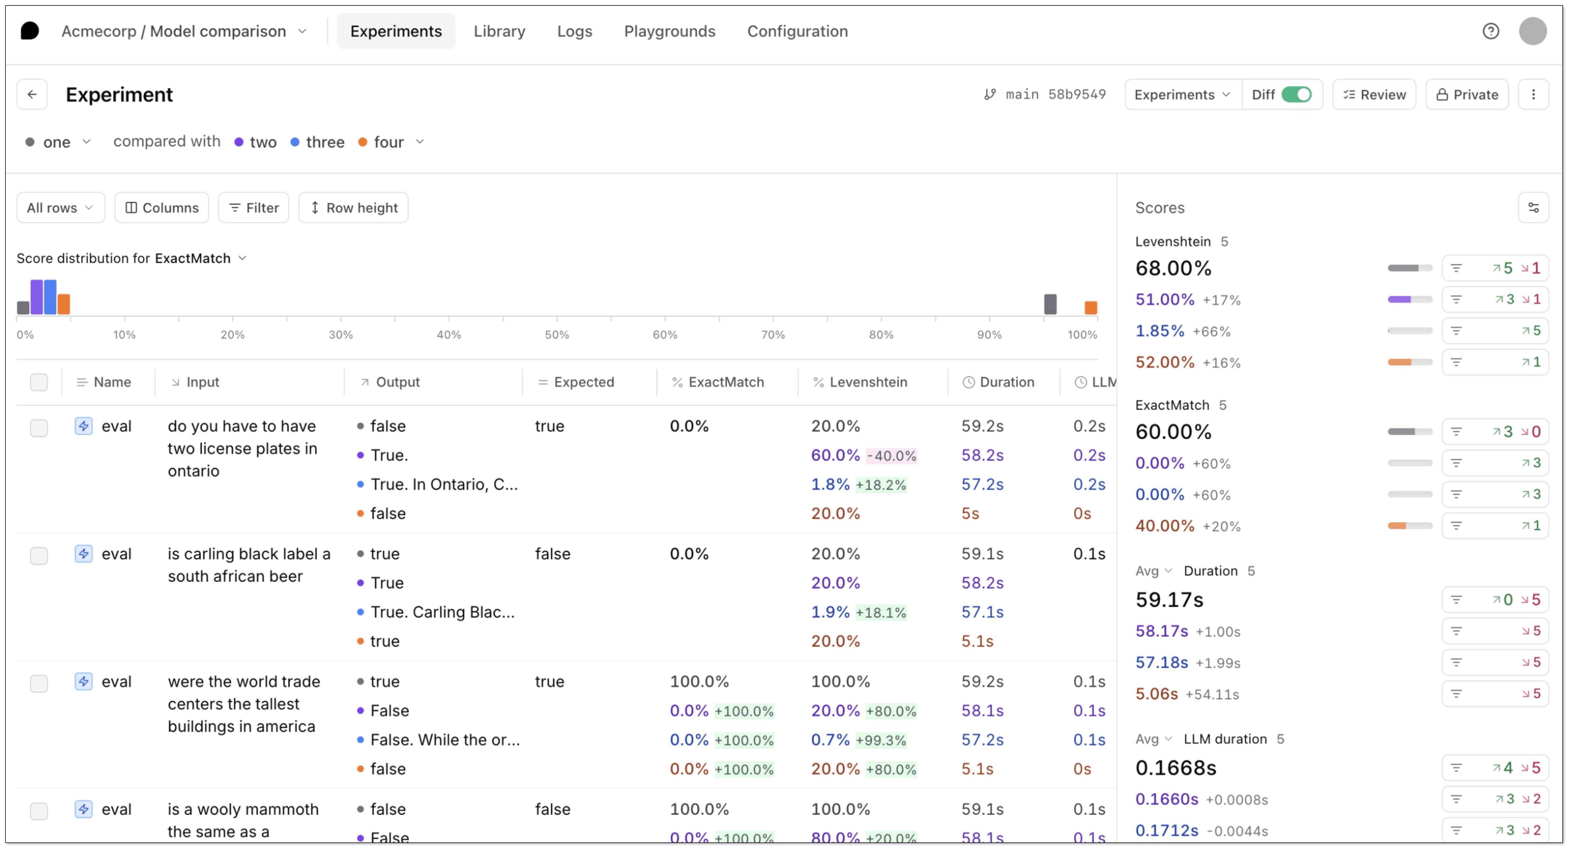Click the orange bar at 100% in the histogram

click(1091, 307)
